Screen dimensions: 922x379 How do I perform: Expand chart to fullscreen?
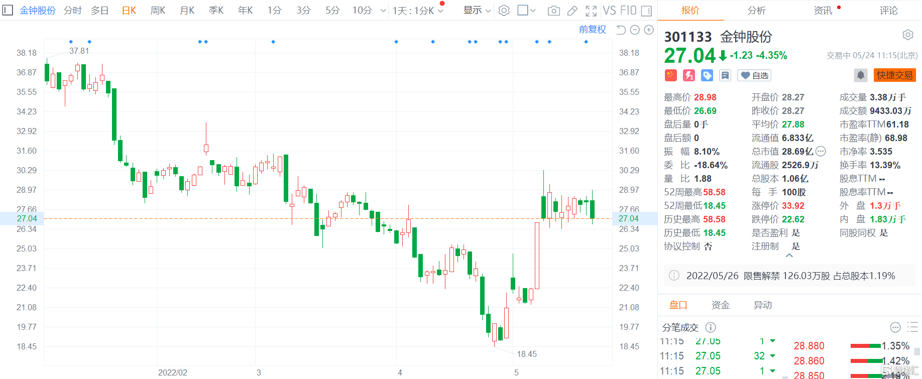pos(591,11)
